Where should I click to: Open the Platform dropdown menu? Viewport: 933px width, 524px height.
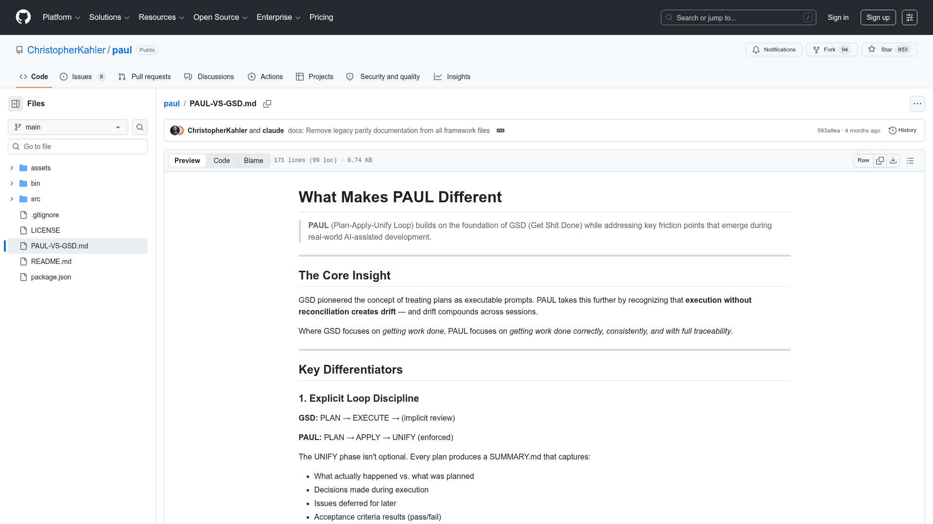pyautogui.click(x=61, y=17)
